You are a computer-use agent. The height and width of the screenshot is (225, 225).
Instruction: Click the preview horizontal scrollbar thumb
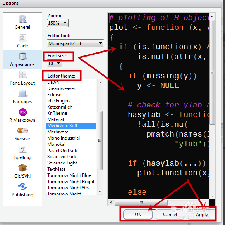[141, 202]
